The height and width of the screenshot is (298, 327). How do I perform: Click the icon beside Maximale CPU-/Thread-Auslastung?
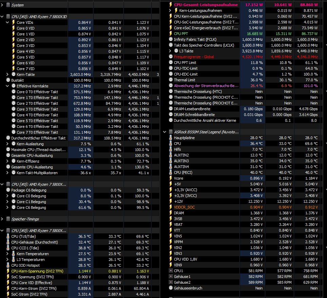coord(8,149)
